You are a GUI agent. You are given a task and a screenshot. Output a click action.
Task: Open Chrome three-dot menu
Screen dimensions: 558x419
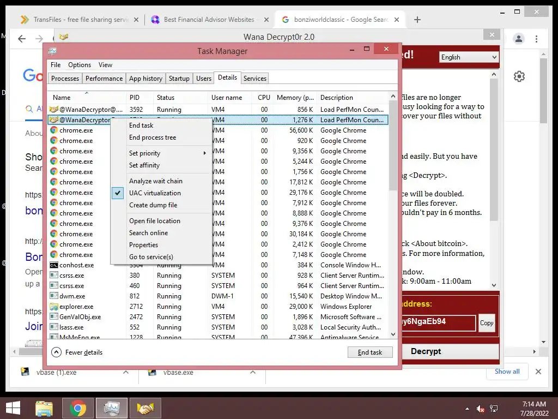(536, 39)
